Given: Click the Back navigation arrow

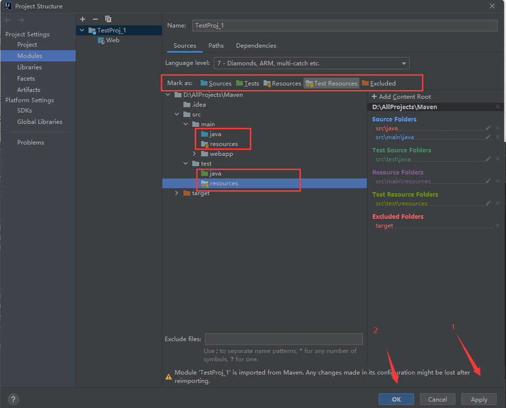Looking at the screenshot, I should pos(8,20).
